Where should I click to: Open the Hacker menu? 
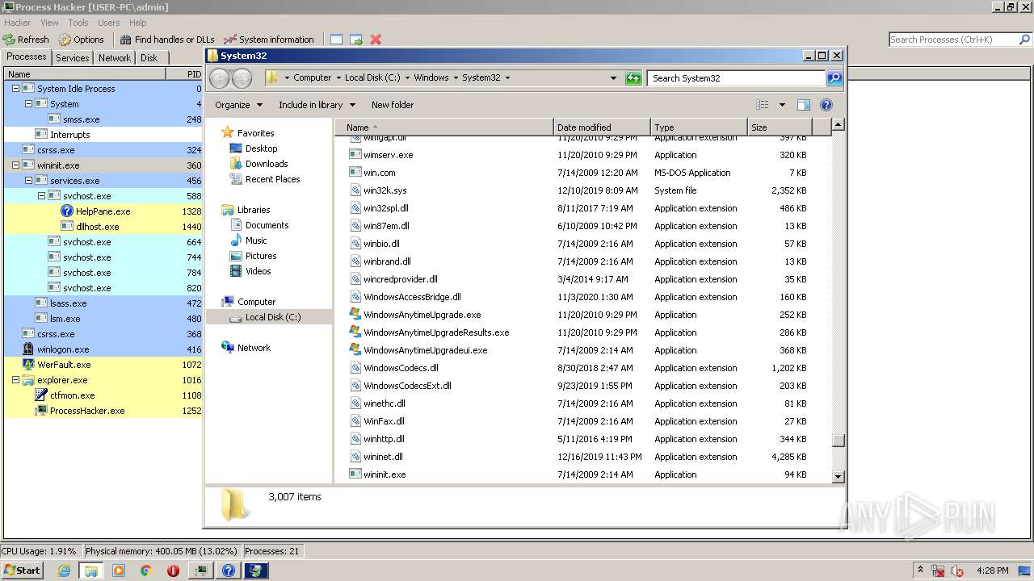pyautogui.click(x=18, y=23)
